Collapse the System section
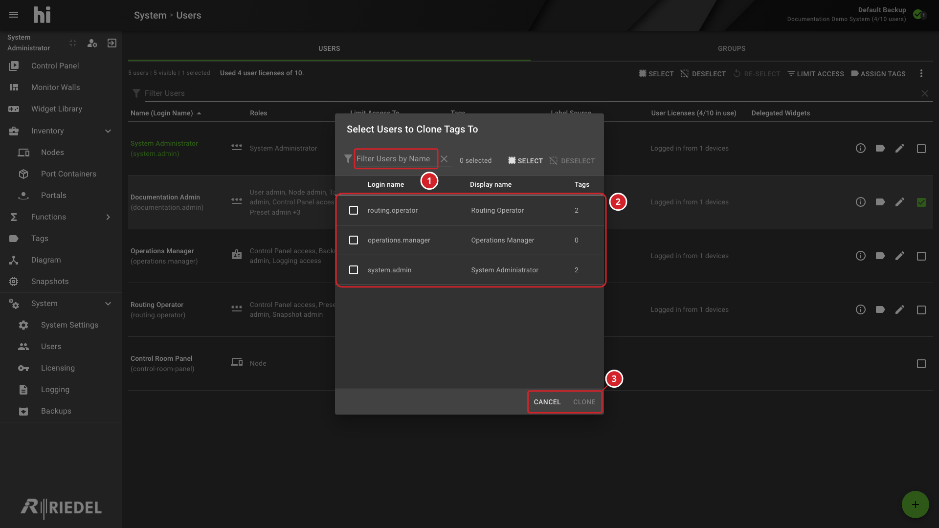The height and width of the screenshot is (528, 939). tap(108, 304)
